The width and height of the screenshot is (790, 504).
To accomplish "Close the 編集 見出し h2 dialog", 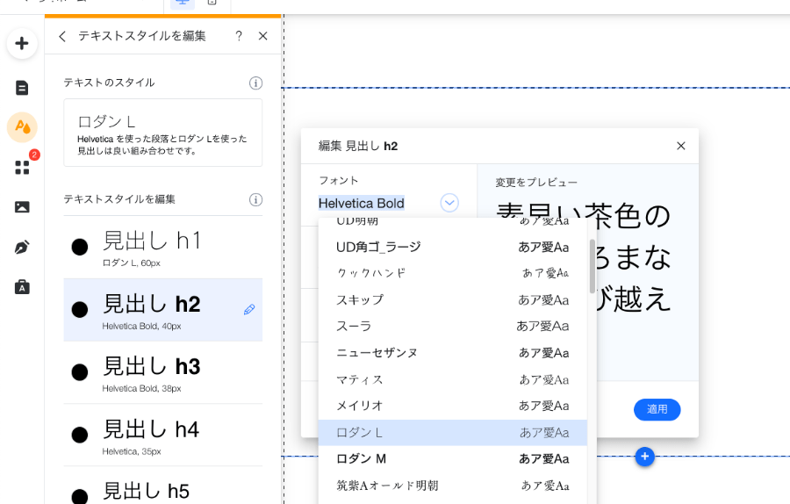I will [680, 146].
